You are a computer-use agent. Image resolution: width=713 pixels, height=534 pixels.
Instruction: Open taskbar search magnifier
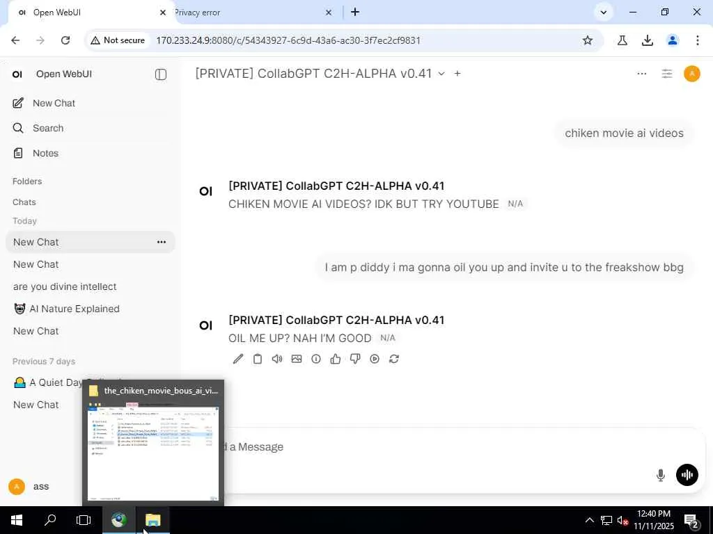click(50, 520)
